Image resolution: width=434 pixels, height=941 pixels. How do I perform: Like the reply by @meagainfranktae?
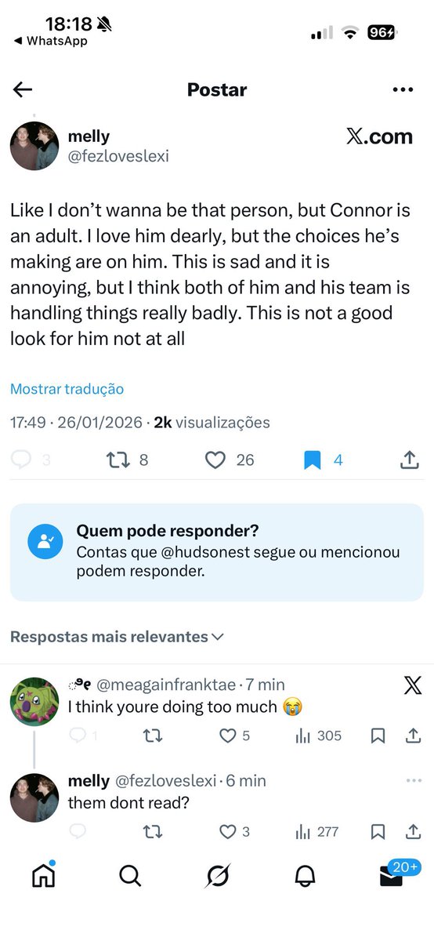click(x=228, y=736)
